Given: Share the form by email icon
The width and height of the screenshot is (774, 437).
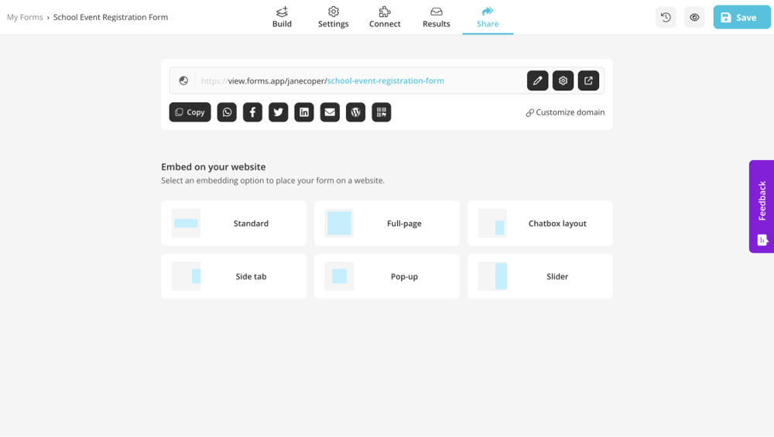Looking at the screenshot, I should click(330, 112).
